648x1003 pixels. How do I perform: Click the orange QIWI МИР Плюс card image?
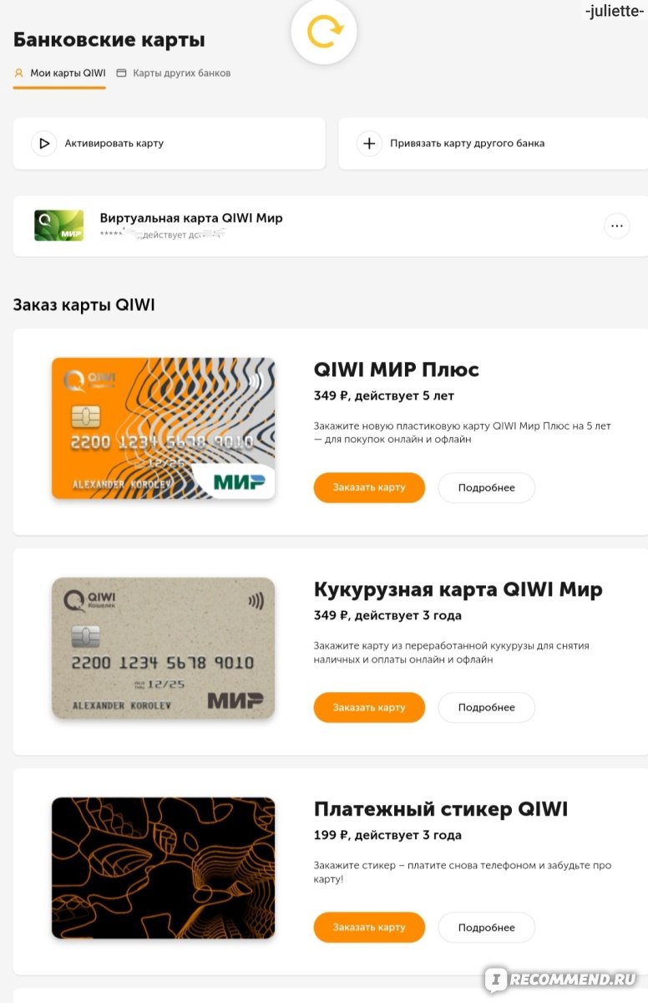(x=163, y=428)
